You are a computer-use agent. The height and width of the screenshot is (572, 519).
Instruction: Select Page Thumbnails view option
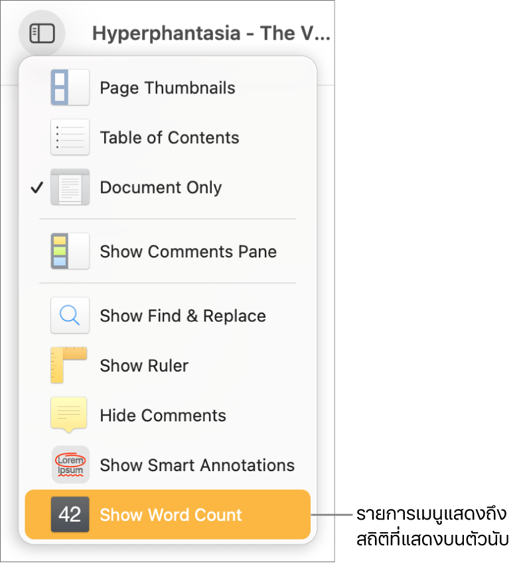tap(167, 88)
